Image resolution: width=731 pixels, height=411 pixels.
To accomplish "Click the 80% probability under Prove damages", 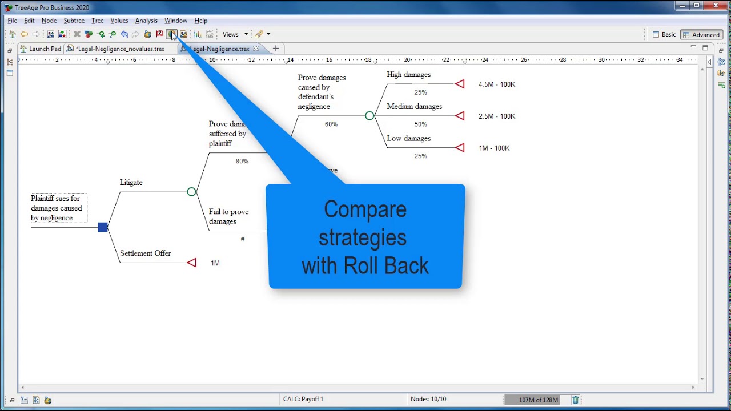I will pyautogui.click(x=242, y=162).
